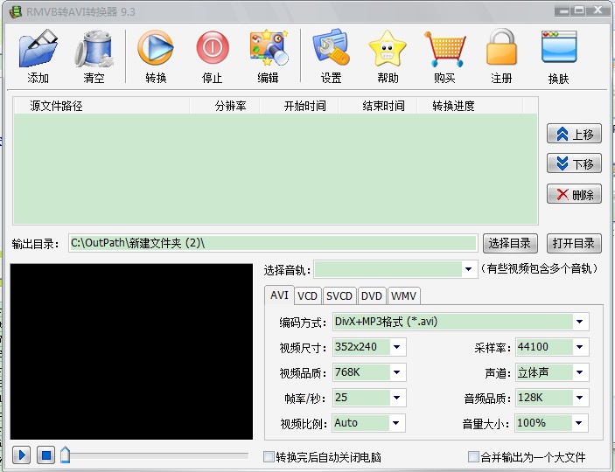
Task: Click the 开始时间 column header
Action: (299, 106)
